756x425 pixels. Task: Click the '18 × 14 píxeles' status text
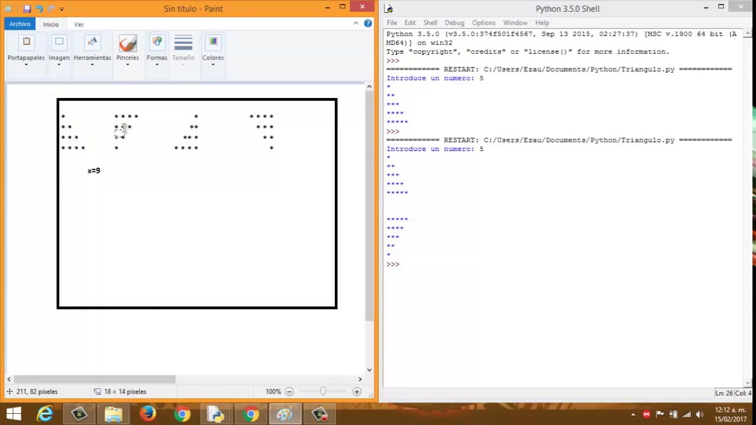click(125, 391)
